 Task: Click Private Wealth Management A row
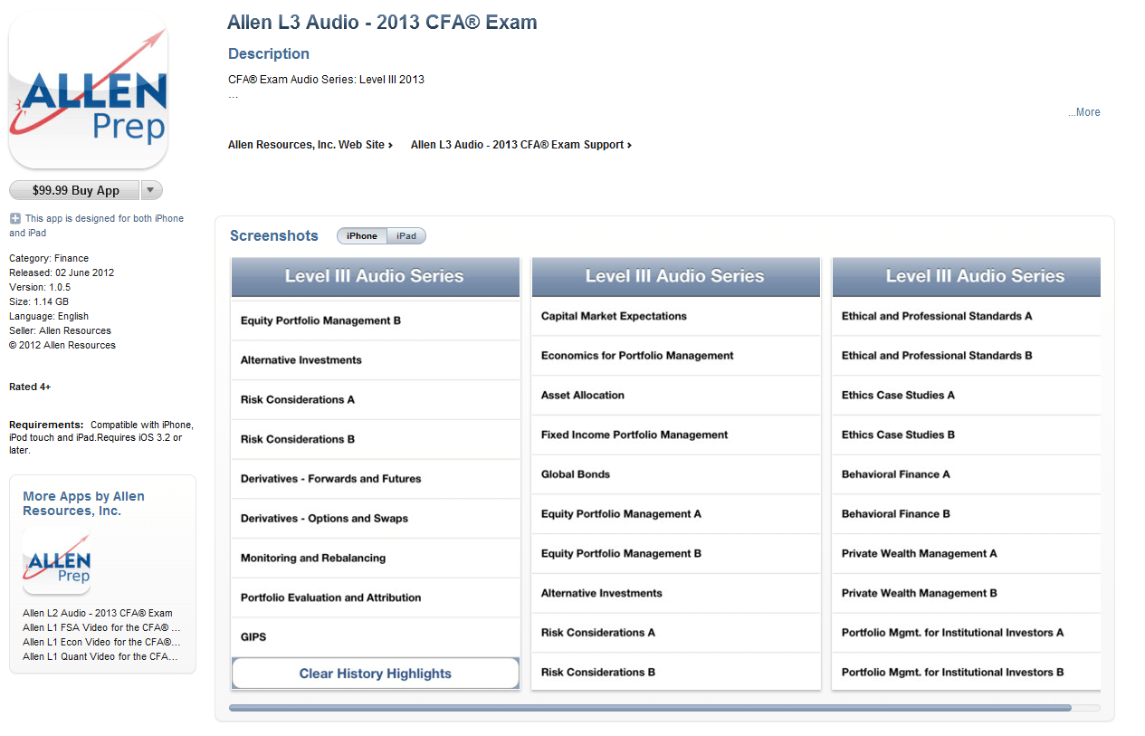click(x=967, y=554)
